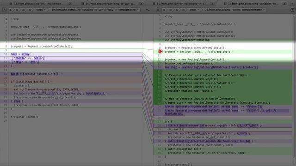Screen dimensions: 296x166
Task: Click line '$context = new Routing\RequestContext();'
Action: (x=195, y=59)
